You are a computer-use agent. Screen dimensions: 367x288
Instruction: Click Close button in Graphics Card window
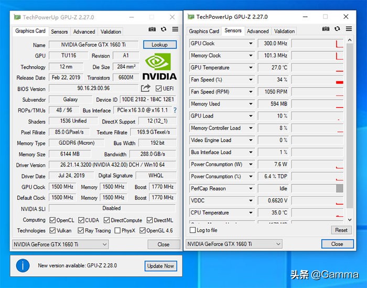(164, 244)
